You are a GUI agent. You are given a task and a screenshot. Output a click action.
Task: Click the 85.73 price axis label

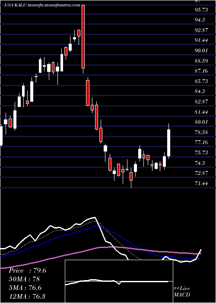(x=201, y=81)
